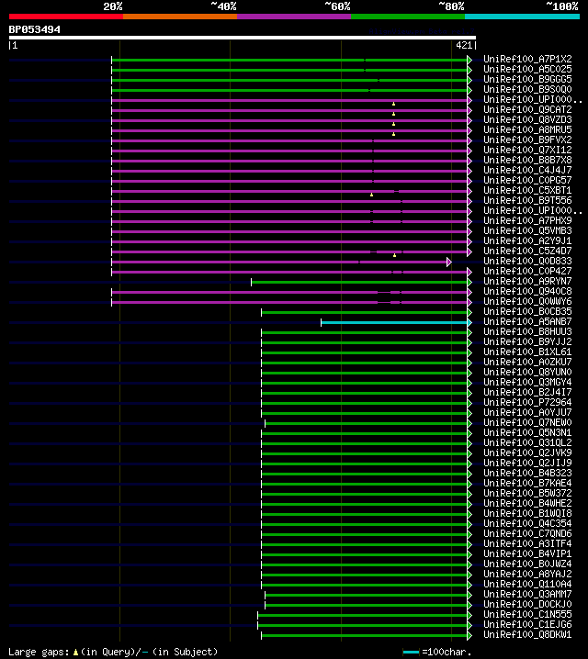Open hit UniRef100_C1N555
Screen dimensions: 588x659
pos(527,614)
